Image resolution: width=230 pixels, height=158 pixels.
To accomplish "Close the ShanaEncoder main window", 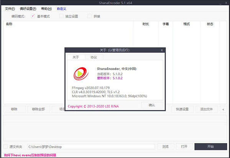I will tap(226, 3).
